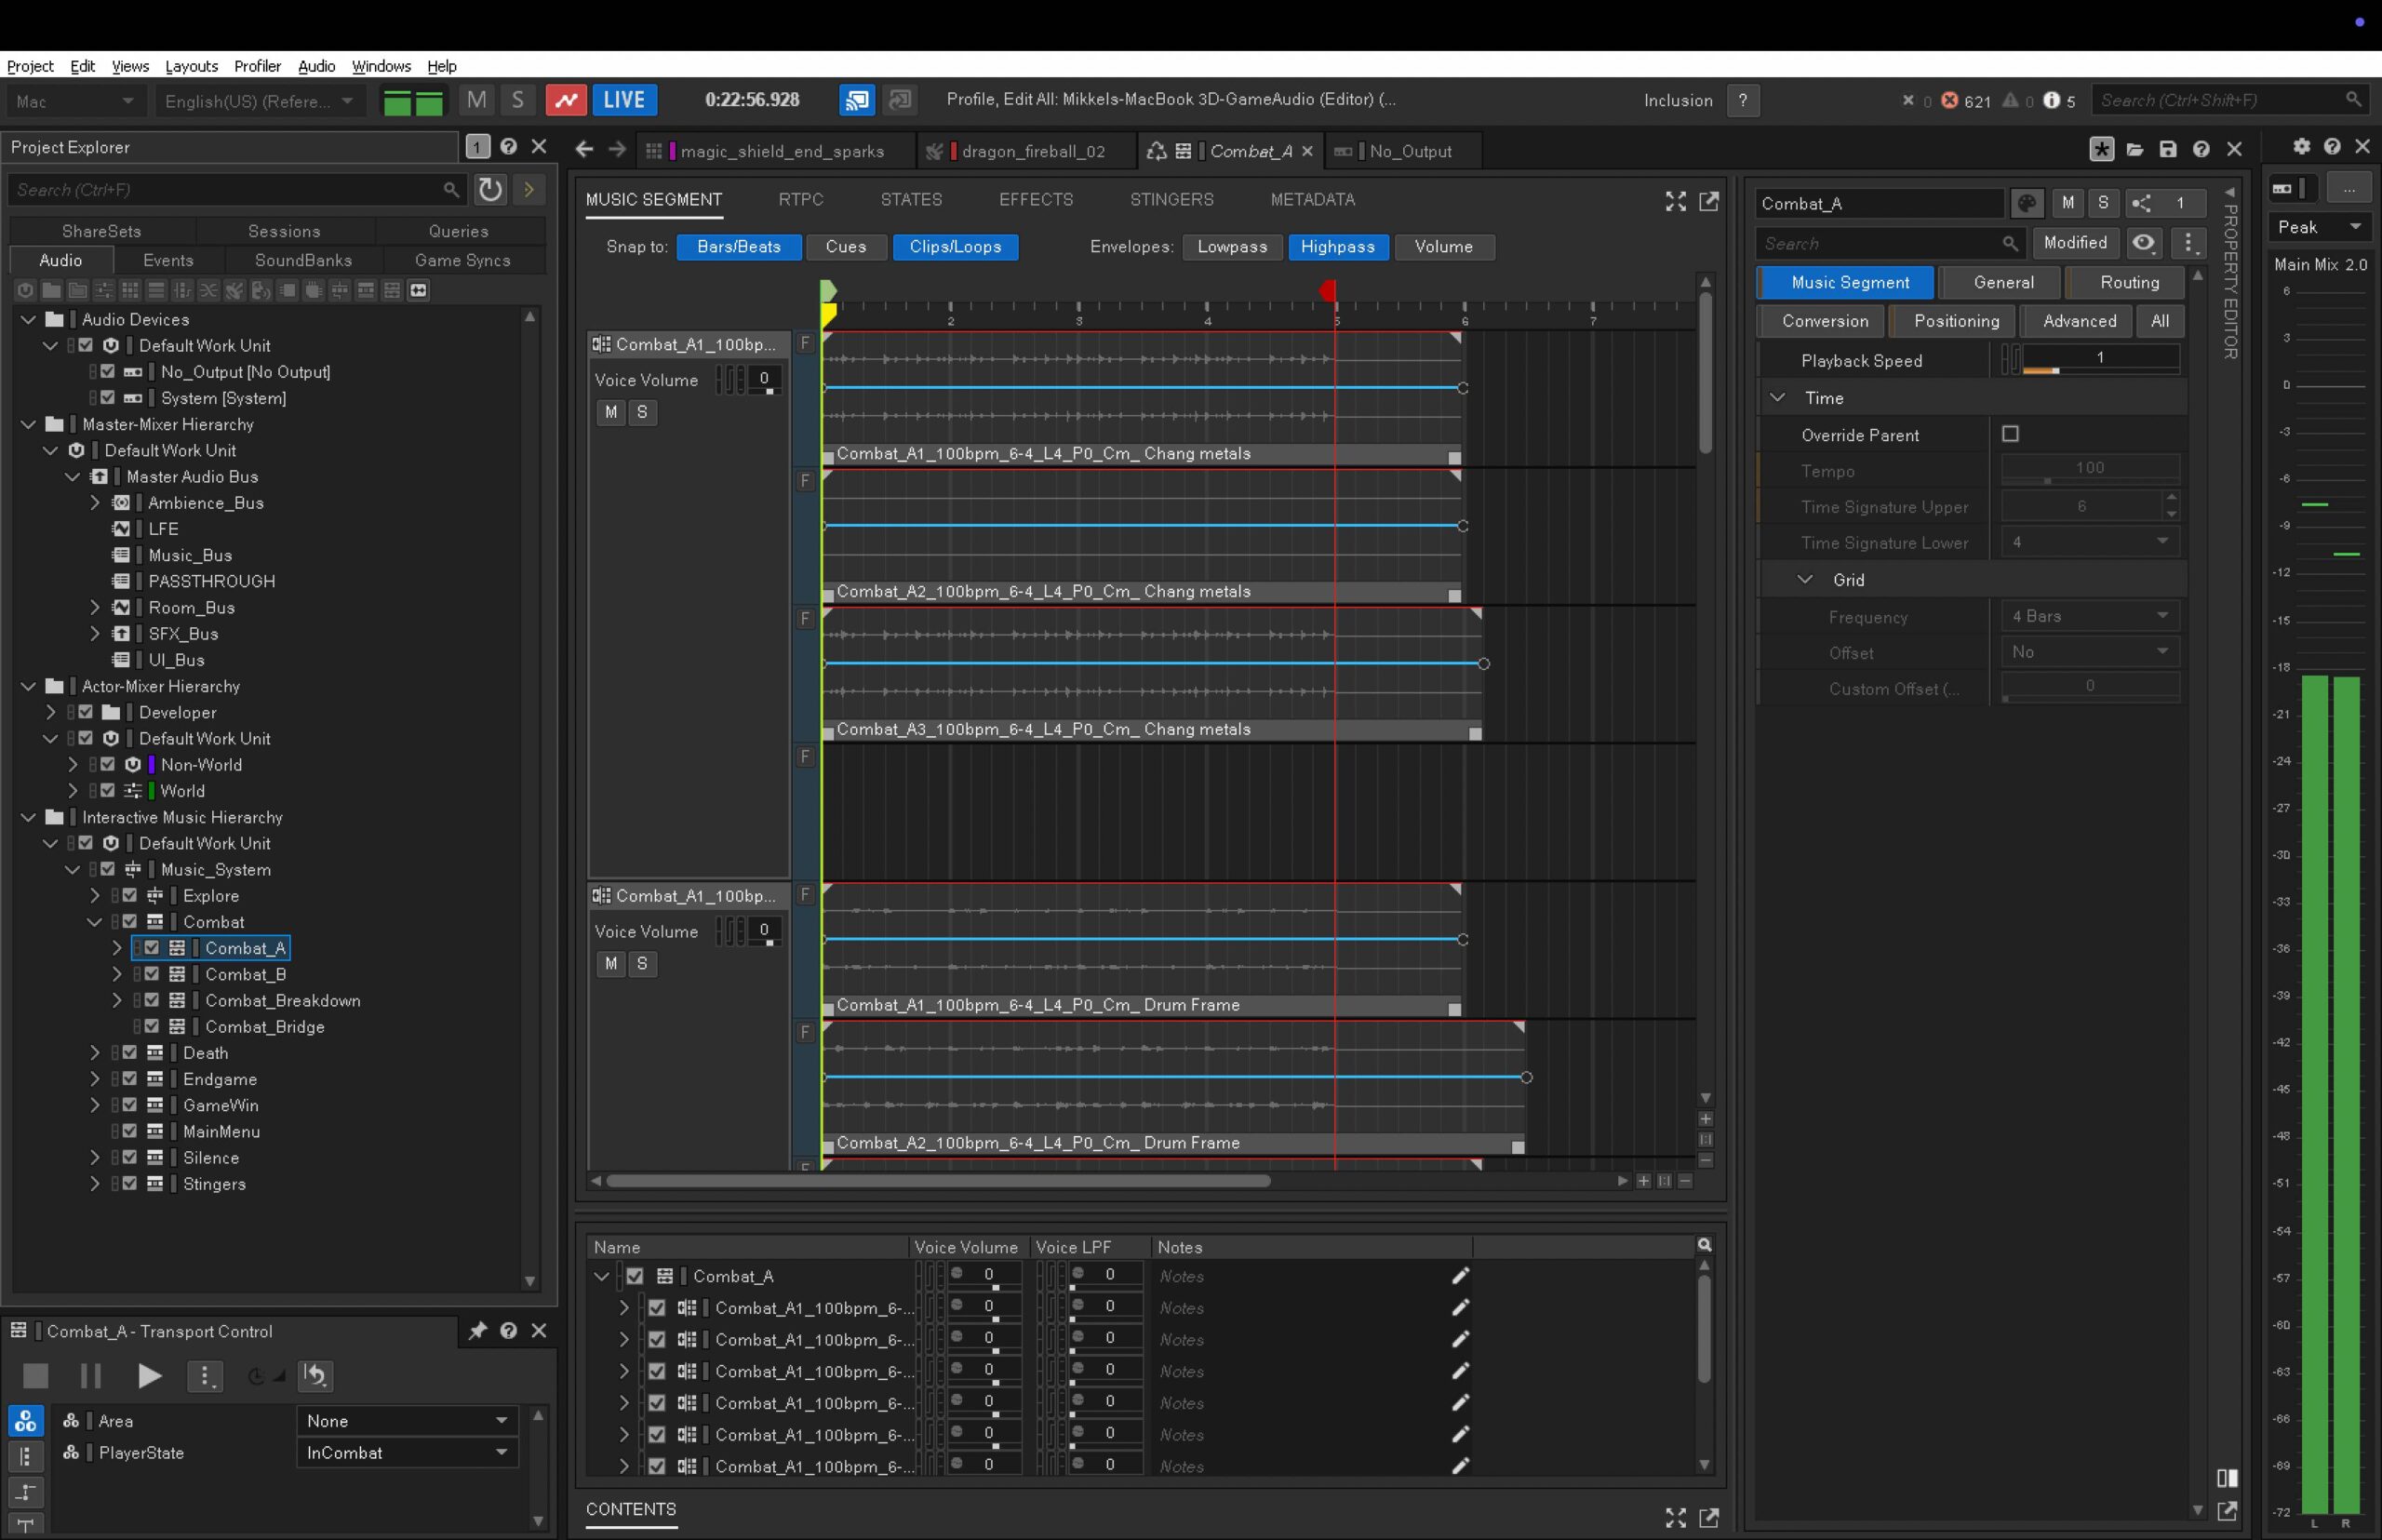This screenshot has height=1540, width=2382.
Task: Open the Layouts menu
Action: (x=191, y=66)
